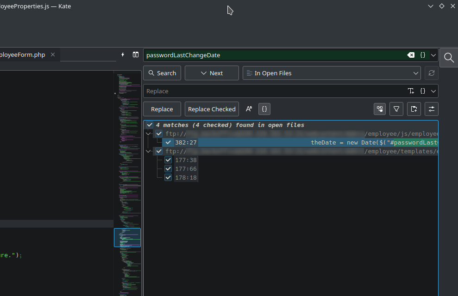The height and width of the screenshot is (296, 458).
Task: Open the 'In Open Files' dropdown
Action: [332, 73]
